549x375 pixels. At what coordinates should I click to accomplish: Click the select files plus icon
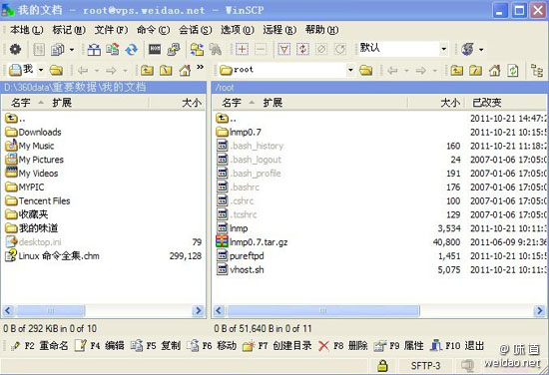242,49
